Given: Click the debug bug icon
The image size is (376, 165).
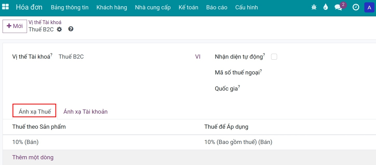Looking at the screenshot, I should (x=314, y=7).
